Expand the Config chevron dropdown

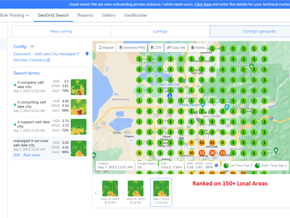pyautogui.click(x=32, y=46)
